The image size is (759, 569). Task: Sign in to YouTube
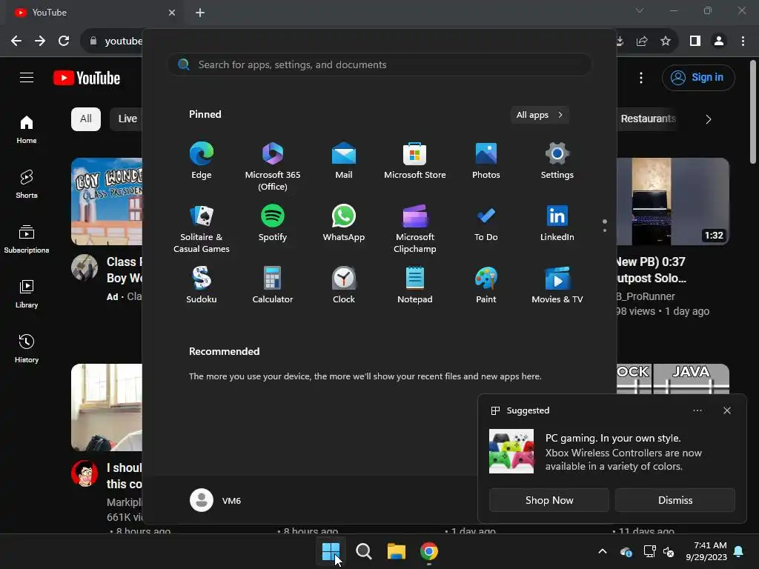pyautogui.click(x=698, y=77)
